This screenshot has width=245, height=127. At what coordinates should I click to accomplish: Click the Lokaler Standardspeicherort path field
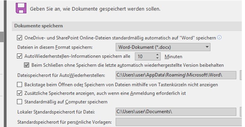175,112
